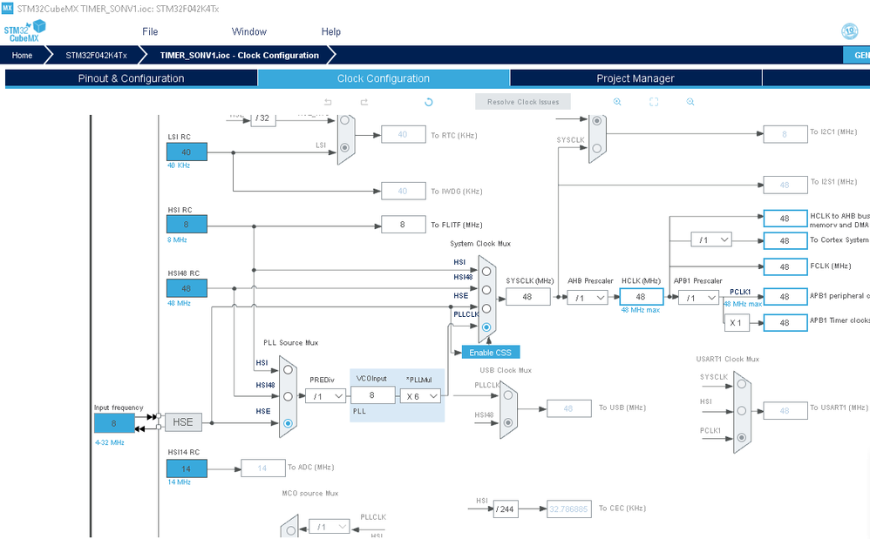Go to Home in the breadcrumb
870x539 pixels.
point(22,56)
